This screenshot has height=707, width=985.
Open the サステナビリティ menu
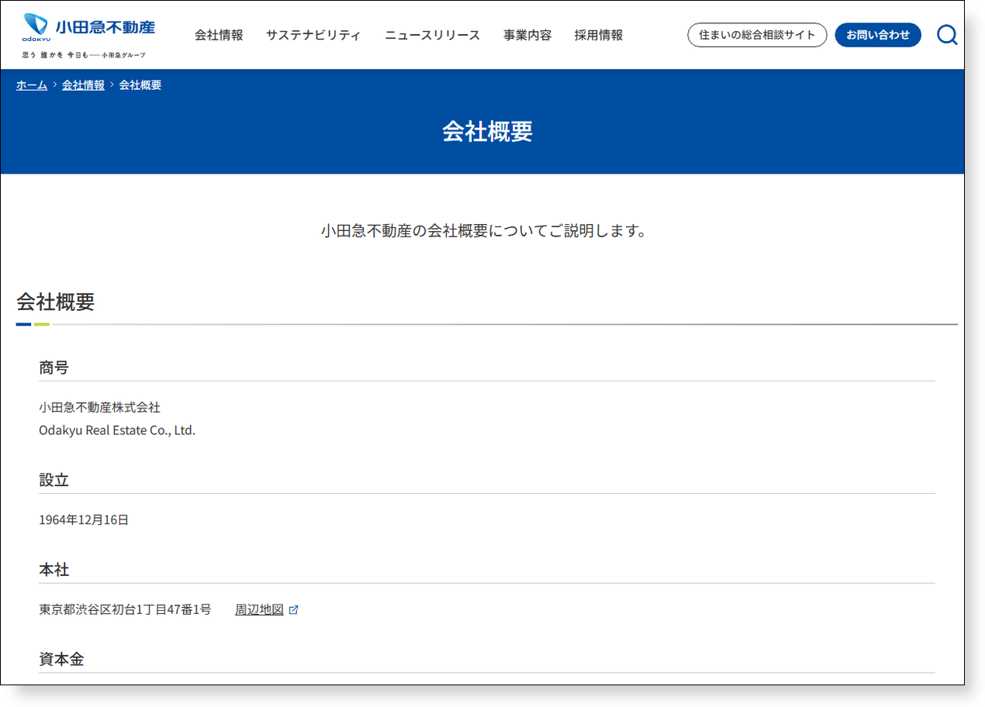pyautogui.click(x=313, y=35)
